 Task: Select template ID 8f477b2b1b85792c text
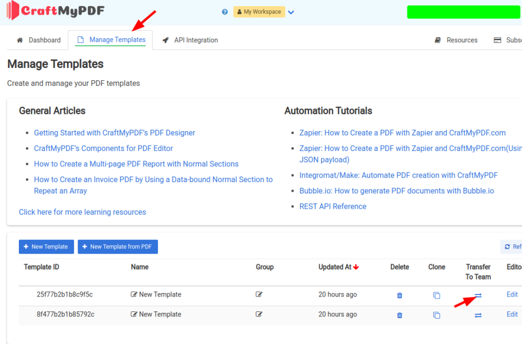pyautogui.click(x=66, y=314)
